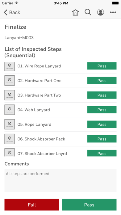Click the Pass status for Hardware Part Two
121x215 pixels.
point(102,95)
